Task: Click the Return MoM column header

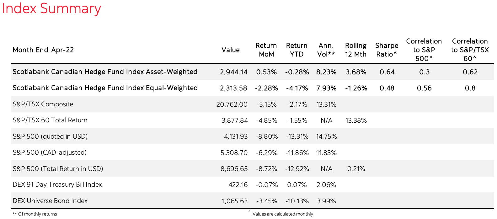Action: coord(266,50)
